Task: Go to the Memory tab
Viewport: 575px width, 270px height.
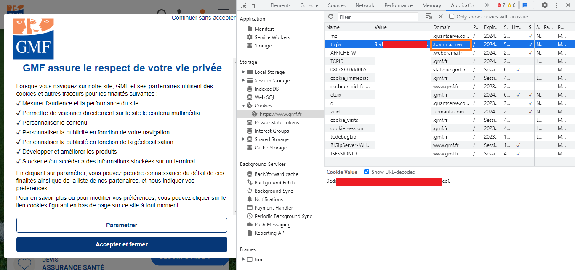Action: pos(431,5)
